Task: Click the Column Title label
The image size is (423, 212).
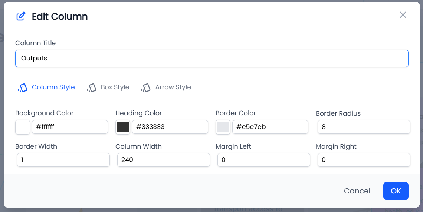Action: [x=35, y=43]
